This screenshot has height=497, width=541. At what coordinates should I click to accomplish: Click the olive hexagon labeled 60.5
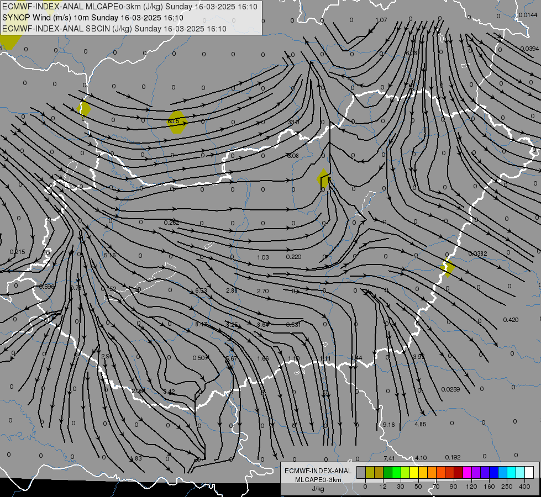[x=177, y=122]
